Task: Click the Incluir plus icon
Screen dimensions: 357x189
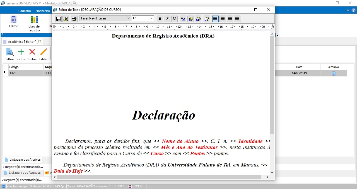Action: (21, 54)
